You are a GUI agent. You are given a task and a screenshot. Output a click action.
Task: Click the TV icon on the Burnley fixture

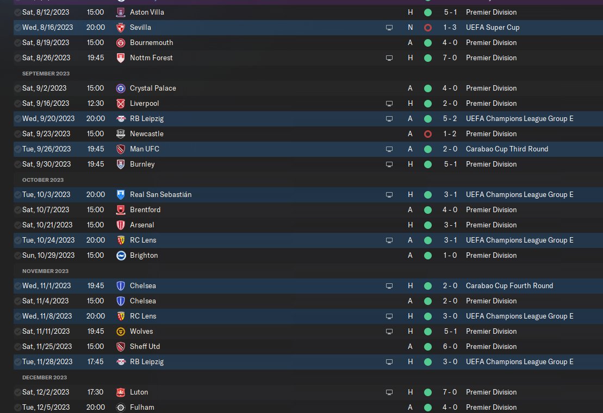click(389, 164)
